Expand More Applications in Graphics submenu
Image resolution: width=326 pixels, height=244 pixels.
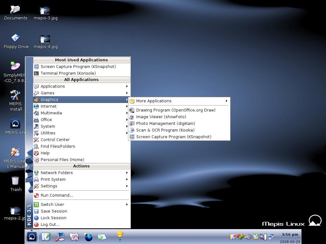[x=179, y=101]
